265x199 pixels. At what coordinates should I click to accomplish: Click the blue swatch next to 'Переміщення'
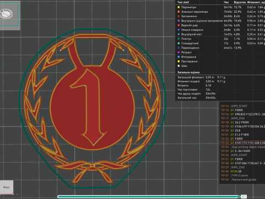pos(178,48)
